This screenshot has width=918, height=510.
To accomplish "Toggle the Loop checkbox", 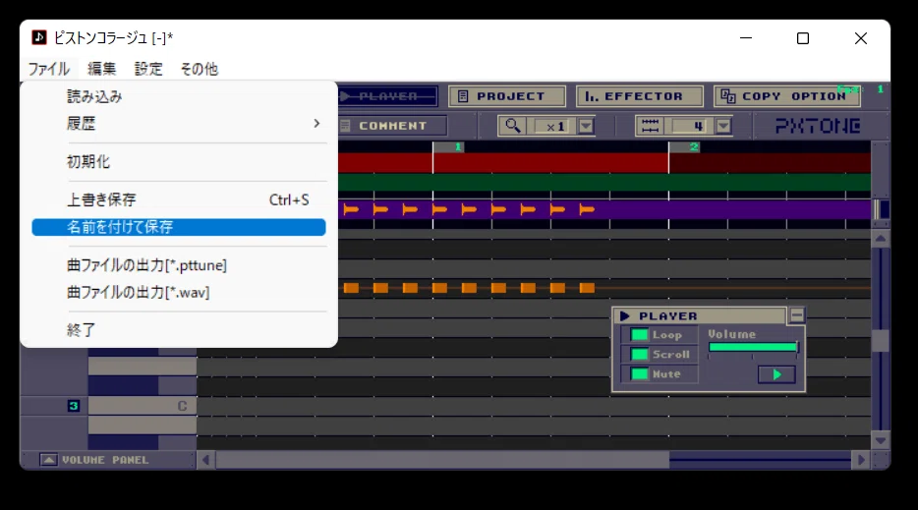I will (639, 335).
